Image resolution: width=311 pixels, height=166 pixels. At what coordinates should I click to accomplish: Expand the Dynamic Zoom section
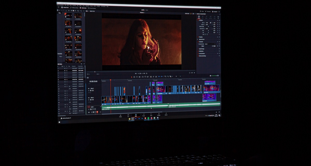[x=202, y=39]
